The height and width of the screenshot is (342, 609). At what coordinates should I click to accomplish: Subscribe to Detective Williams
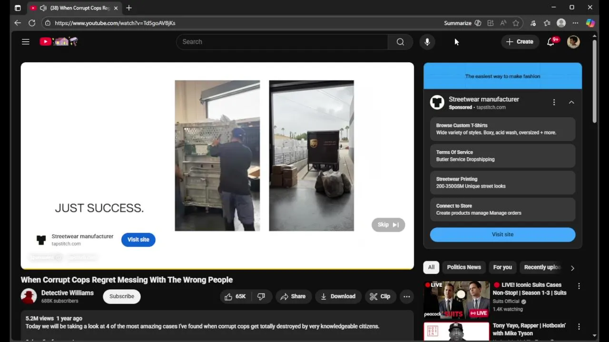coord(122,296)
